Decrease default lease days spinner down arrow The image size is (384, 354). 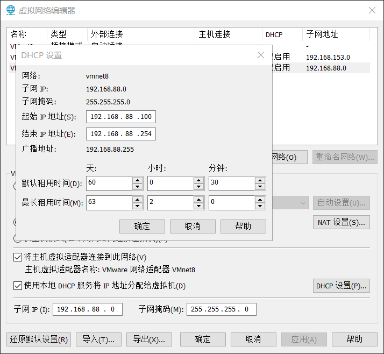[x=137, y=187]
